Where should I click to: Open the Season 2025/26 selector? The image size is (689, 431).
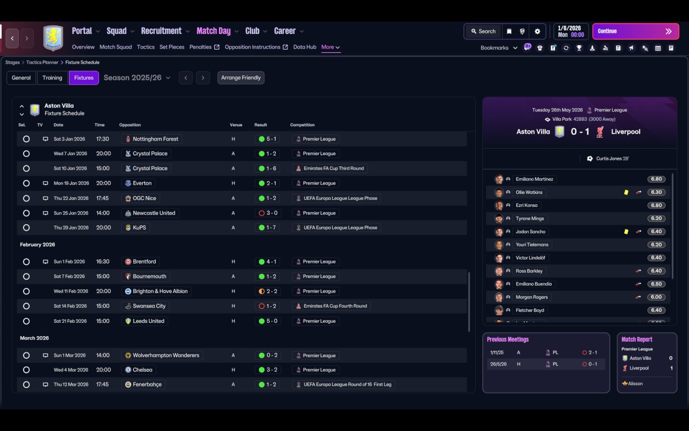click(x=137, y=78)
